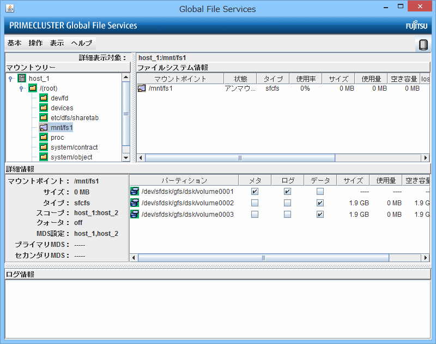Select mnt/fs1 in the mount tree
This screenshot has width=436, height=344.
point(62,128)
